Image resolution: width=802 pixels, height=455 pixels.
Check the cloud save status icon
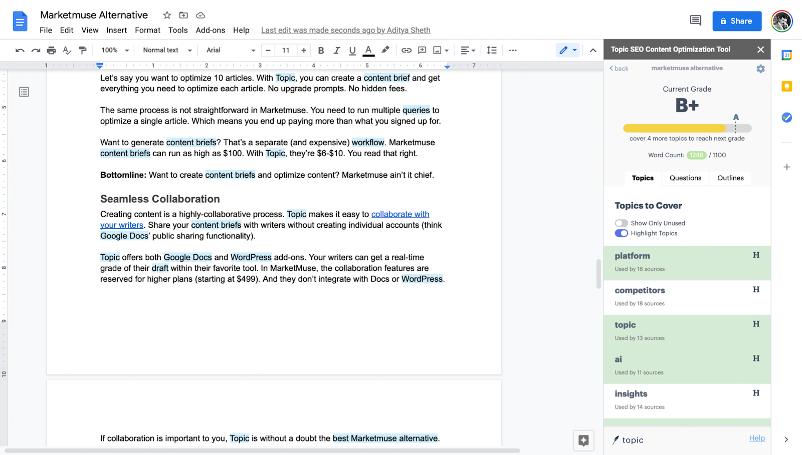click(x=200, y=15)
